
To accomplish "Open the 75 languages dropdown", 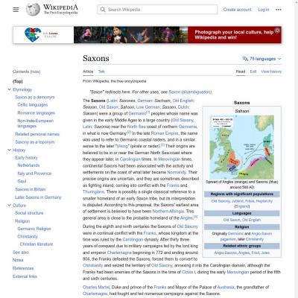I will (x=261, y=59).
